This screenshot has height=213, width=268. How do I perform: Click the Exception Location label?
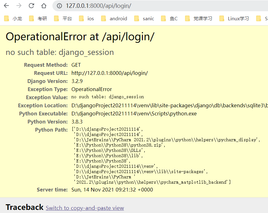click(x=43, y=105)
